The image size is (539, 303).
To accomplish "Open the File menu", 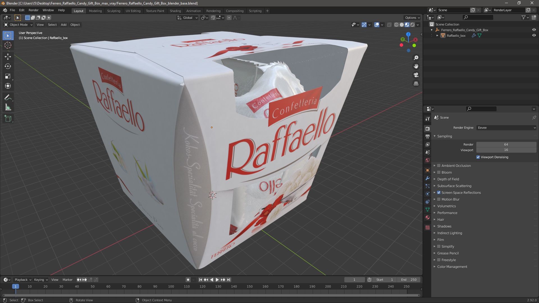I will (x=12, y=10).
